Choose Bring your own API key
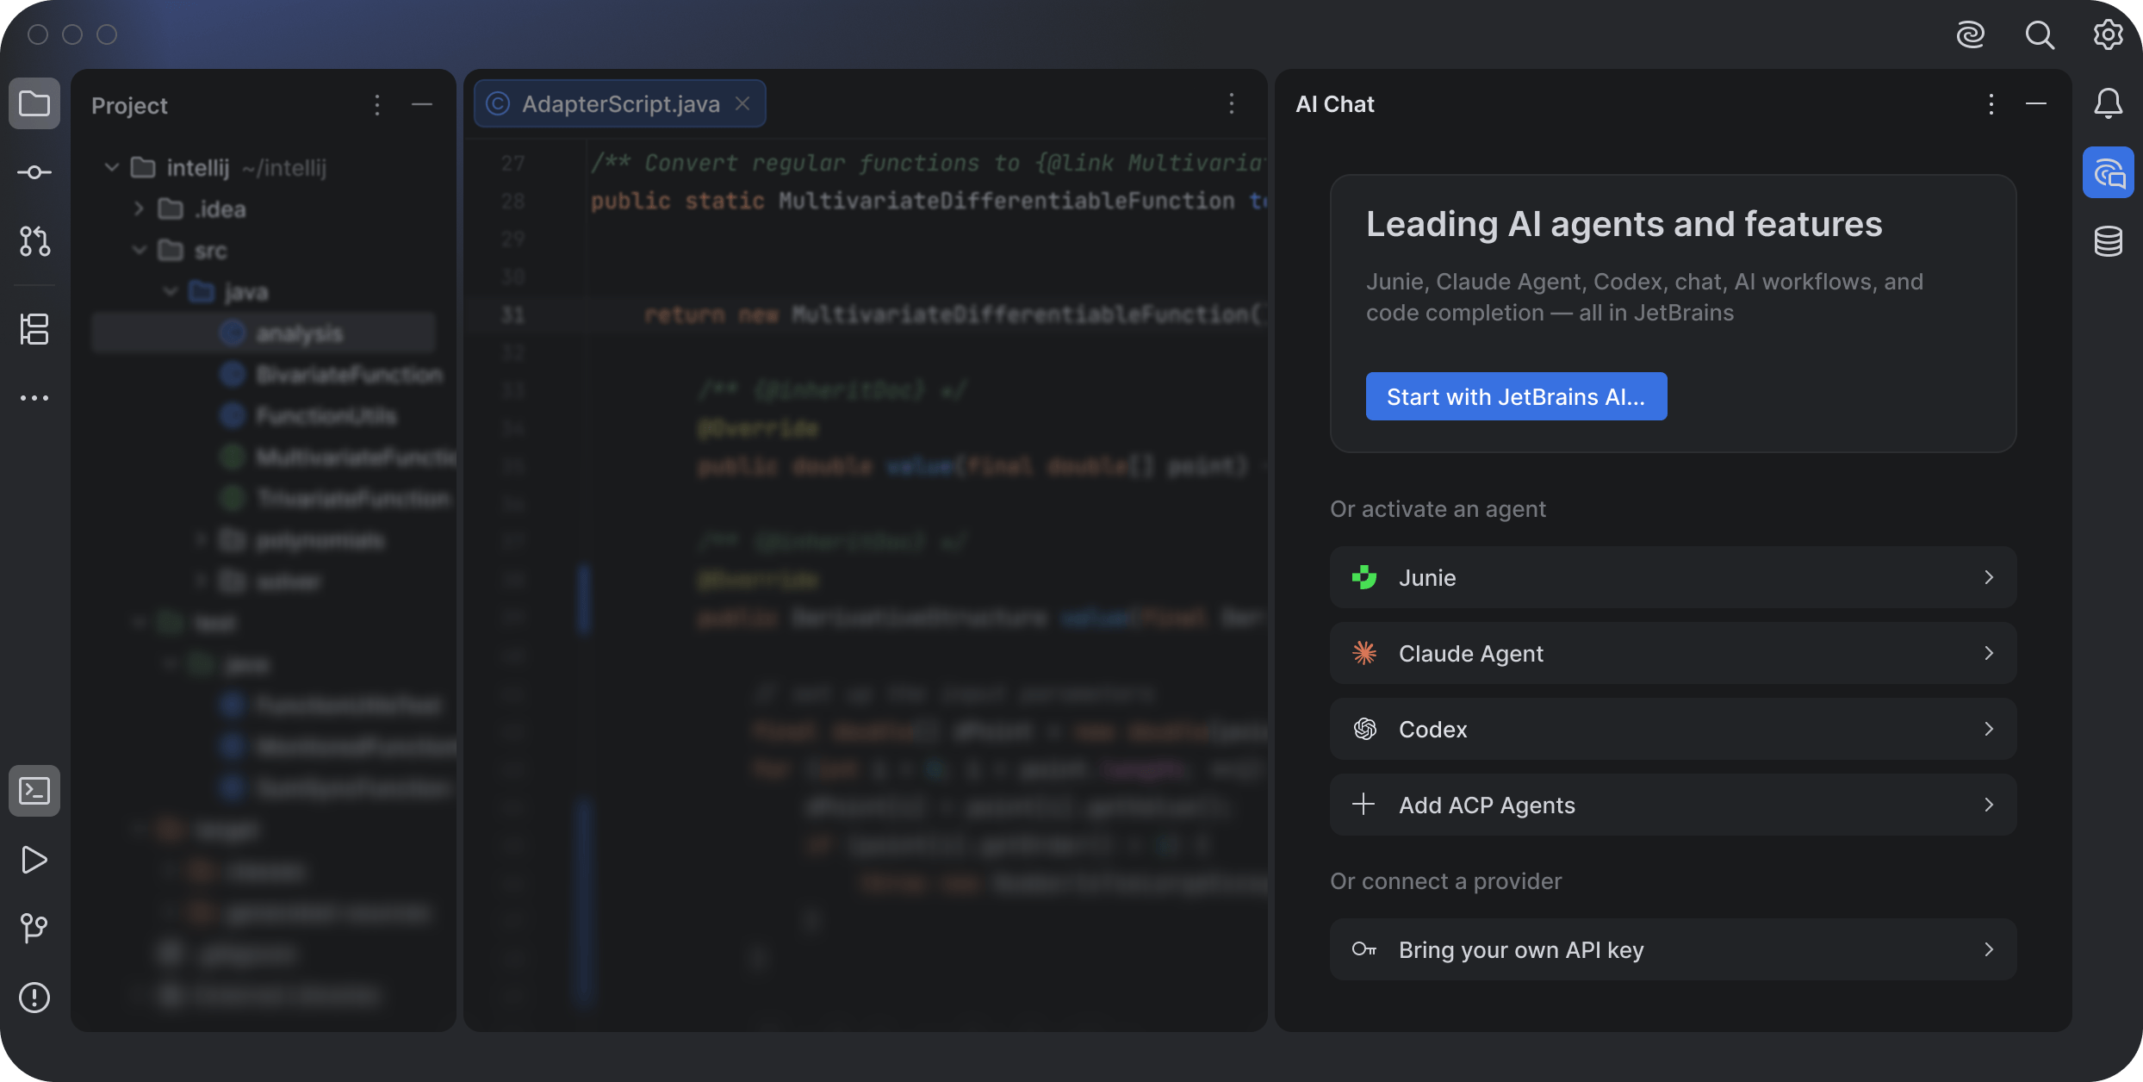2143x1082 pixels. point(1673,949)
